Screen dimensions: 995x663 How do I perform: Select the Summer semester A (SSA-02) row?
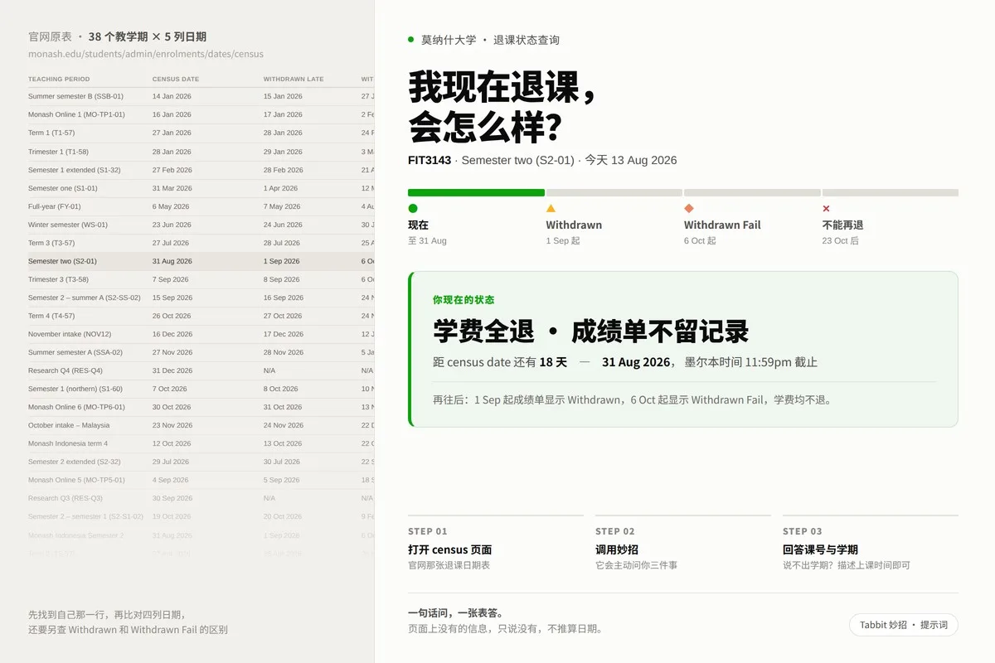pos(201,352)
